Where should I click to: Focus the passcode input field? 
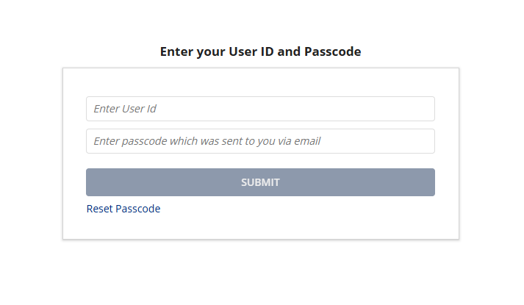click(x=260, y=141)
